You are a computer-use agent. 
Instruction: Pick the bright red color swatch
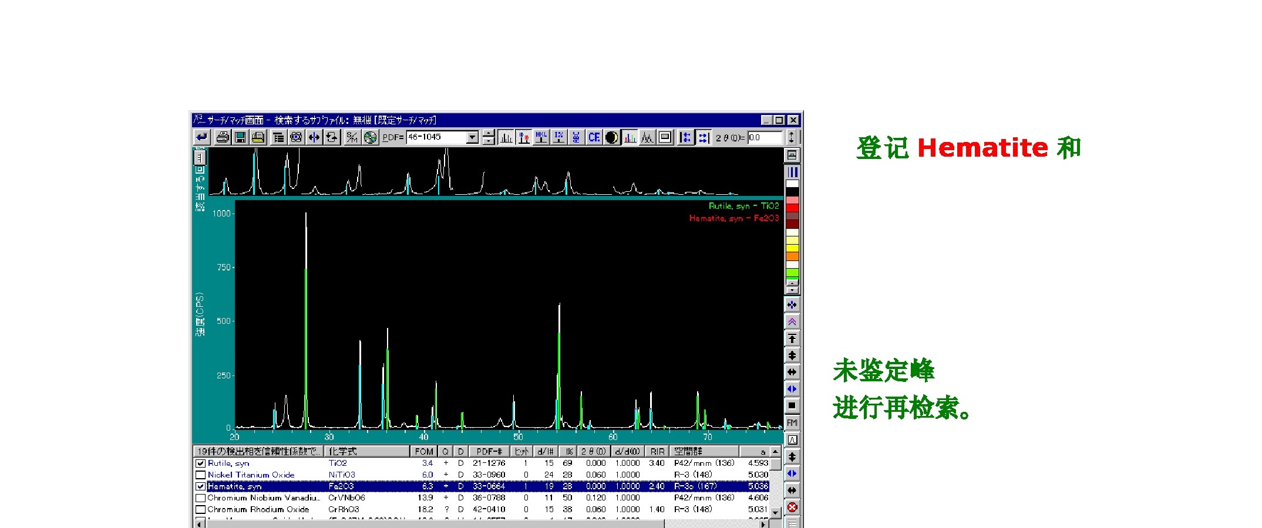792,208
